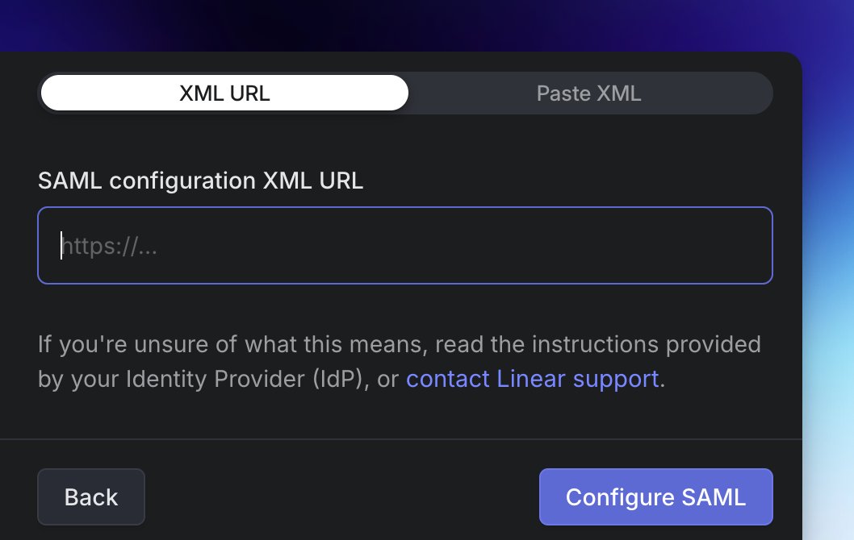The width and height of the screenshot is (854, 540).
Task: Open Linear support from the helper sentence
Action: click(x=532, y=379)
